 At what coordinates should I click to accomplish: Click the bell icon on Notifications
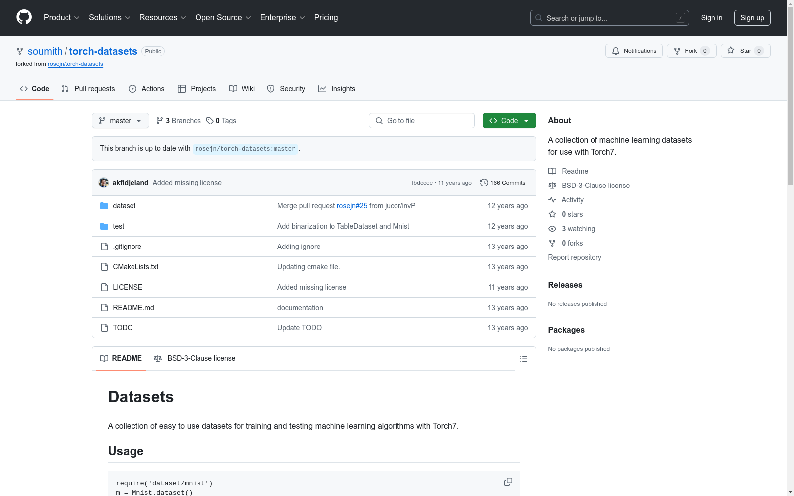[616, 51]
